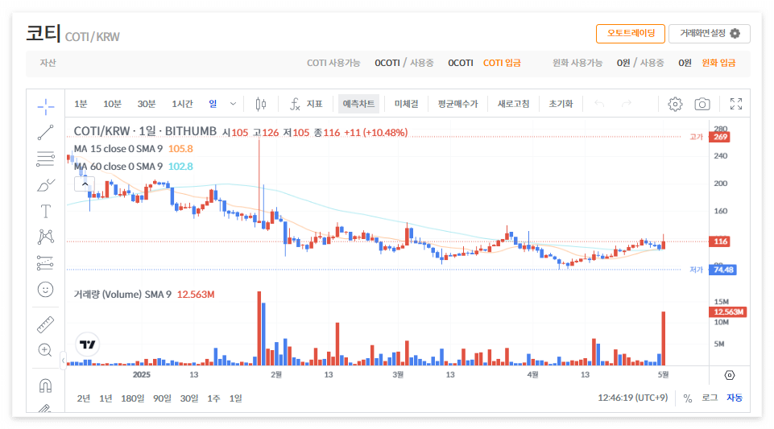
Task: Set chart range to 1주
Action: click(x=213, y=398)
